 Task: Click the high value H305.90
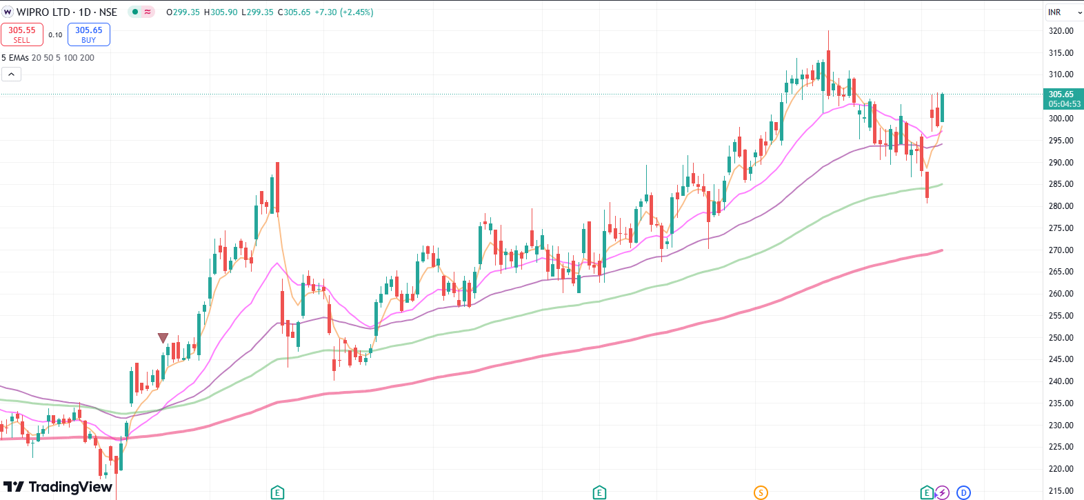point(221,12)
